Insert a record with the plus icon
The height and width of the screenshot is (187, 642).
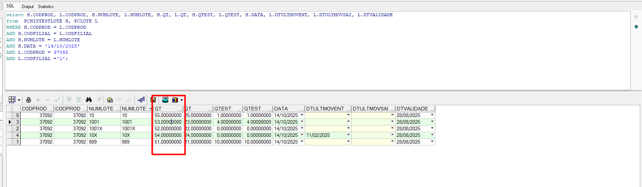38,100
